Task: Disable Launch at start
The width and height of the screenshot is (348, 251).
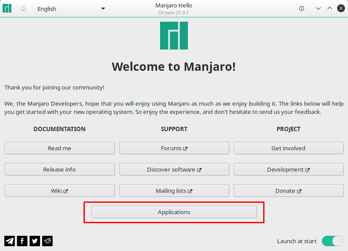Action: [x=332, y=241]
